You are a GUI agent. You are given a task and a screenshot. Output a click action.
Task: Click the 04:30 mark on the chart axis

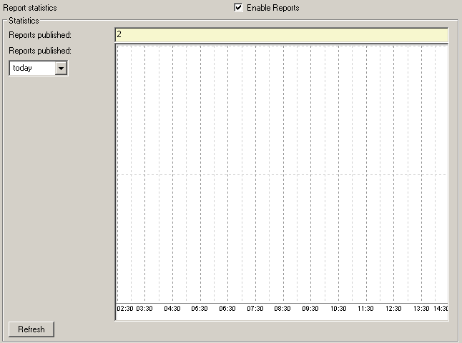(x=172, y=309)
